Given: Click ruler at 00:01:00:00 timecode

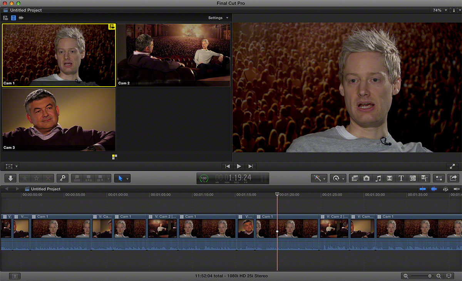Looking at the screenshot, I should [118, 195].
